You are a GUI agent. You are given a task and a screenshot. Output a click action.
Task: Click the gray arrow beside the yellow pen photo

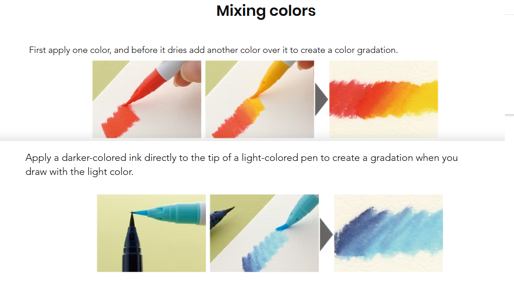pyautogui.click(x=321, y=99)
